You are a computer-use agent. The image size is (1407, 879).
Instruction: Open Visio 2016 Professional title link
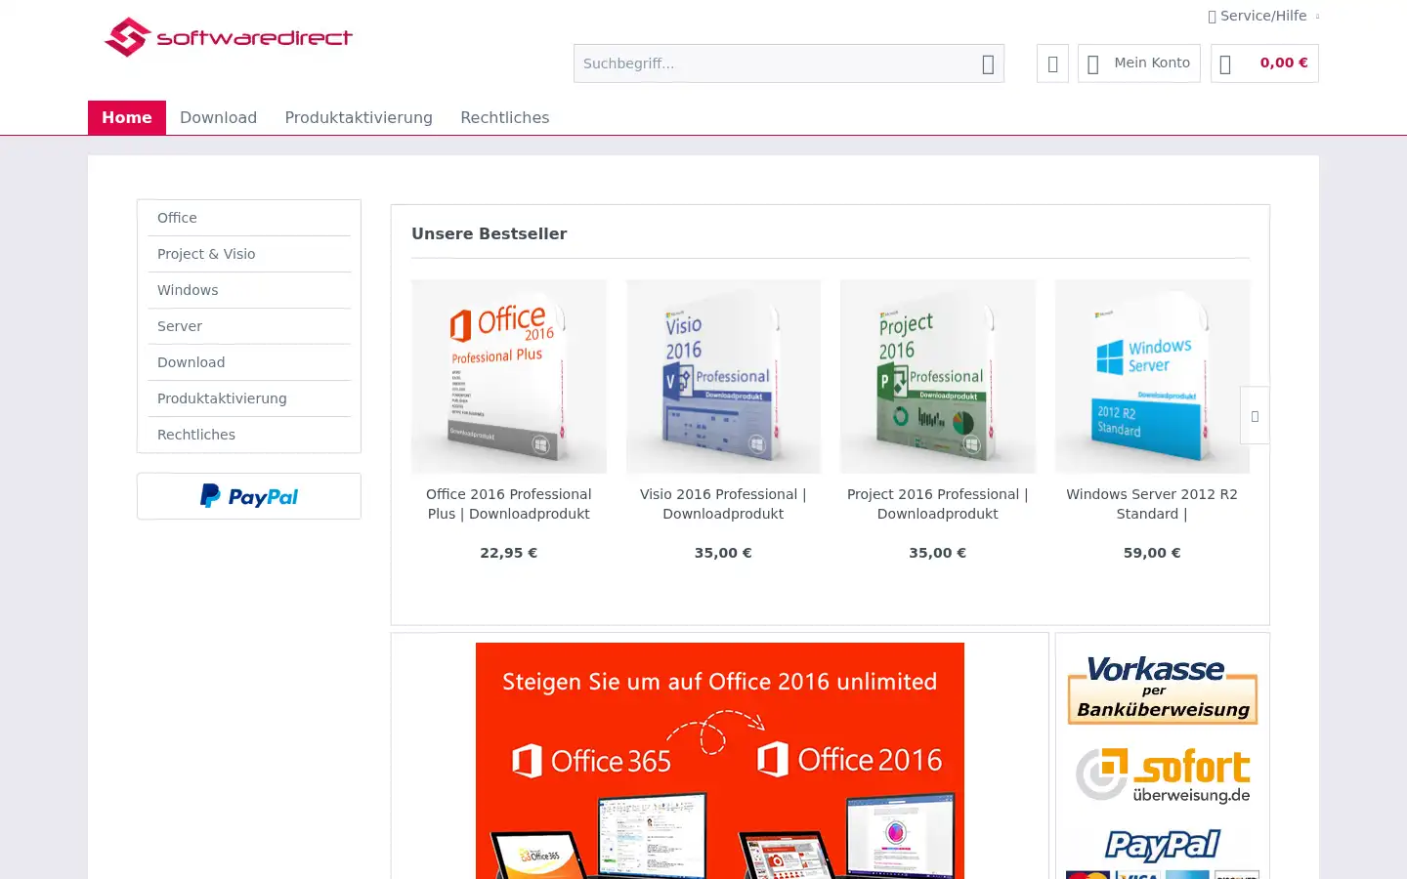point(723,504)
